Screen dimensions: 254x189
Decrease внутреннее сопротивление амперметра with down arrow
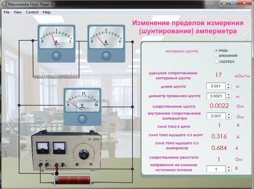click(x=229, y=118)
